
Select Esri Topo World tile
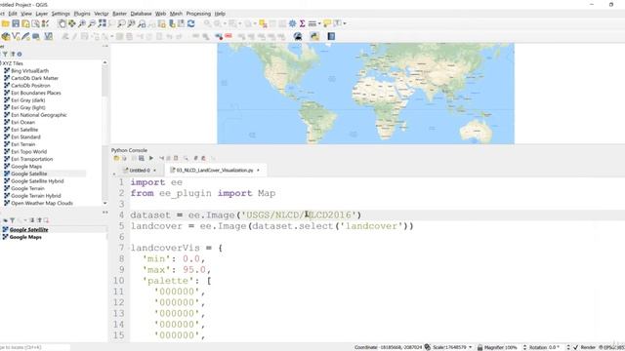pyautogui.click(x=28, y=152)
